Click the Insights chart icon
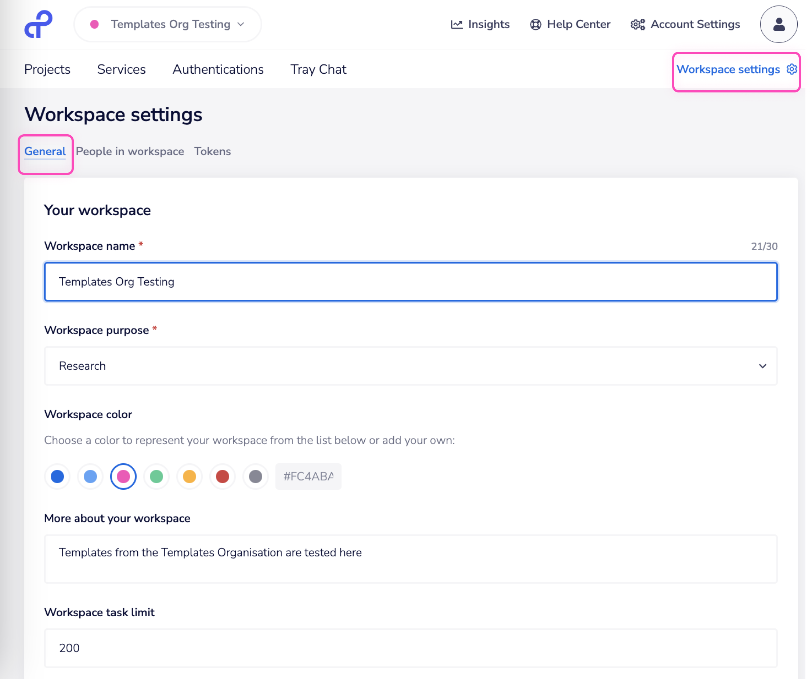Screen dimensions: 812x679 coord(456,24)
